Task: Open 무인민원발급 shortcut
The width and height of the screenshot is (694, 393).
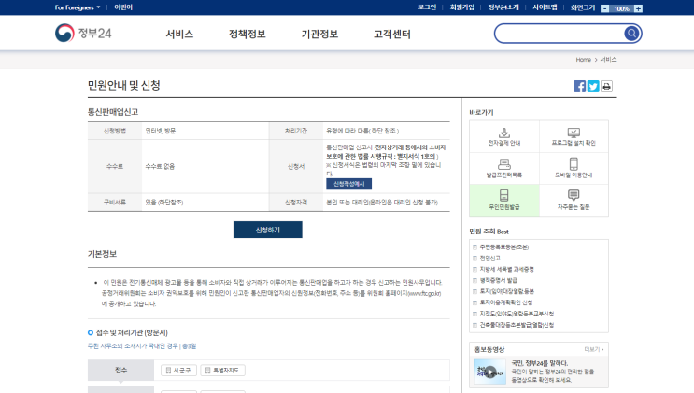Action: (x=504, y=200)
